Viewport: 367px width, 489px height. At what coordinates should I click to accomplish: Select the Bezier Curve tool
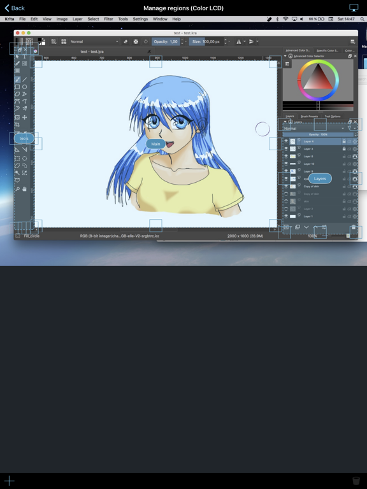pyautogui.click(x=17, y=101)
